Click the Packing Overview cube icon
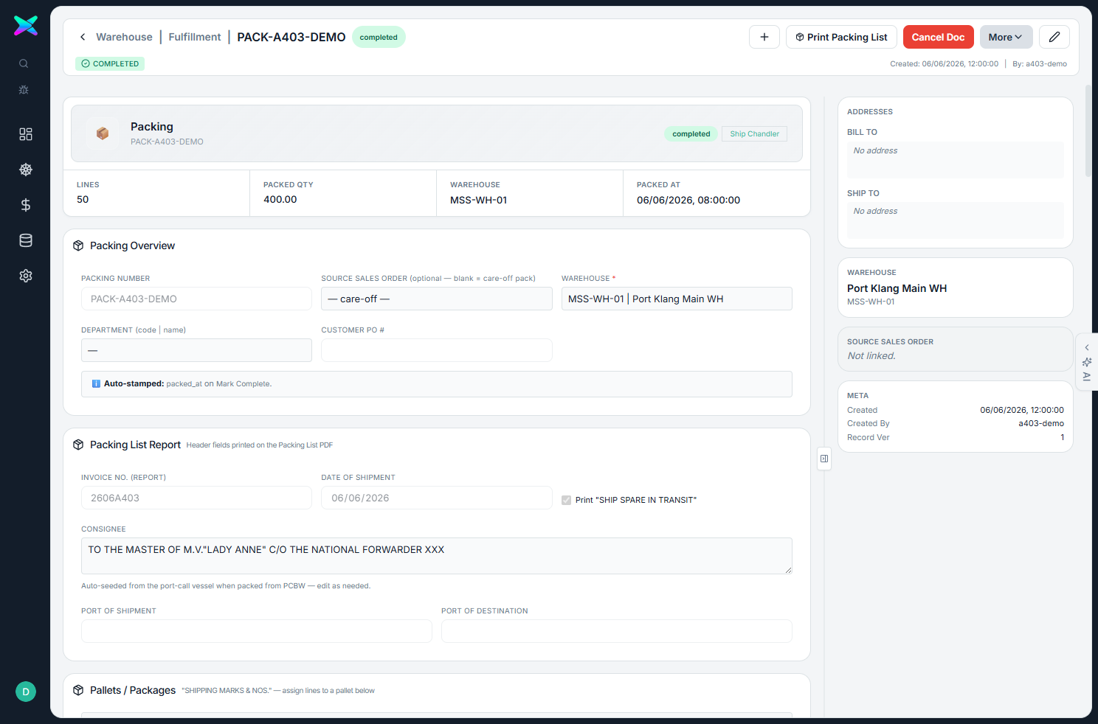This screenshot has height=724, width=1098. click(x=78, y=246)
